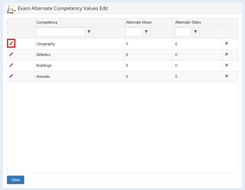Screen dimensions: 245x190
Task: Open the Competency filter options
Action: point(89,32)
